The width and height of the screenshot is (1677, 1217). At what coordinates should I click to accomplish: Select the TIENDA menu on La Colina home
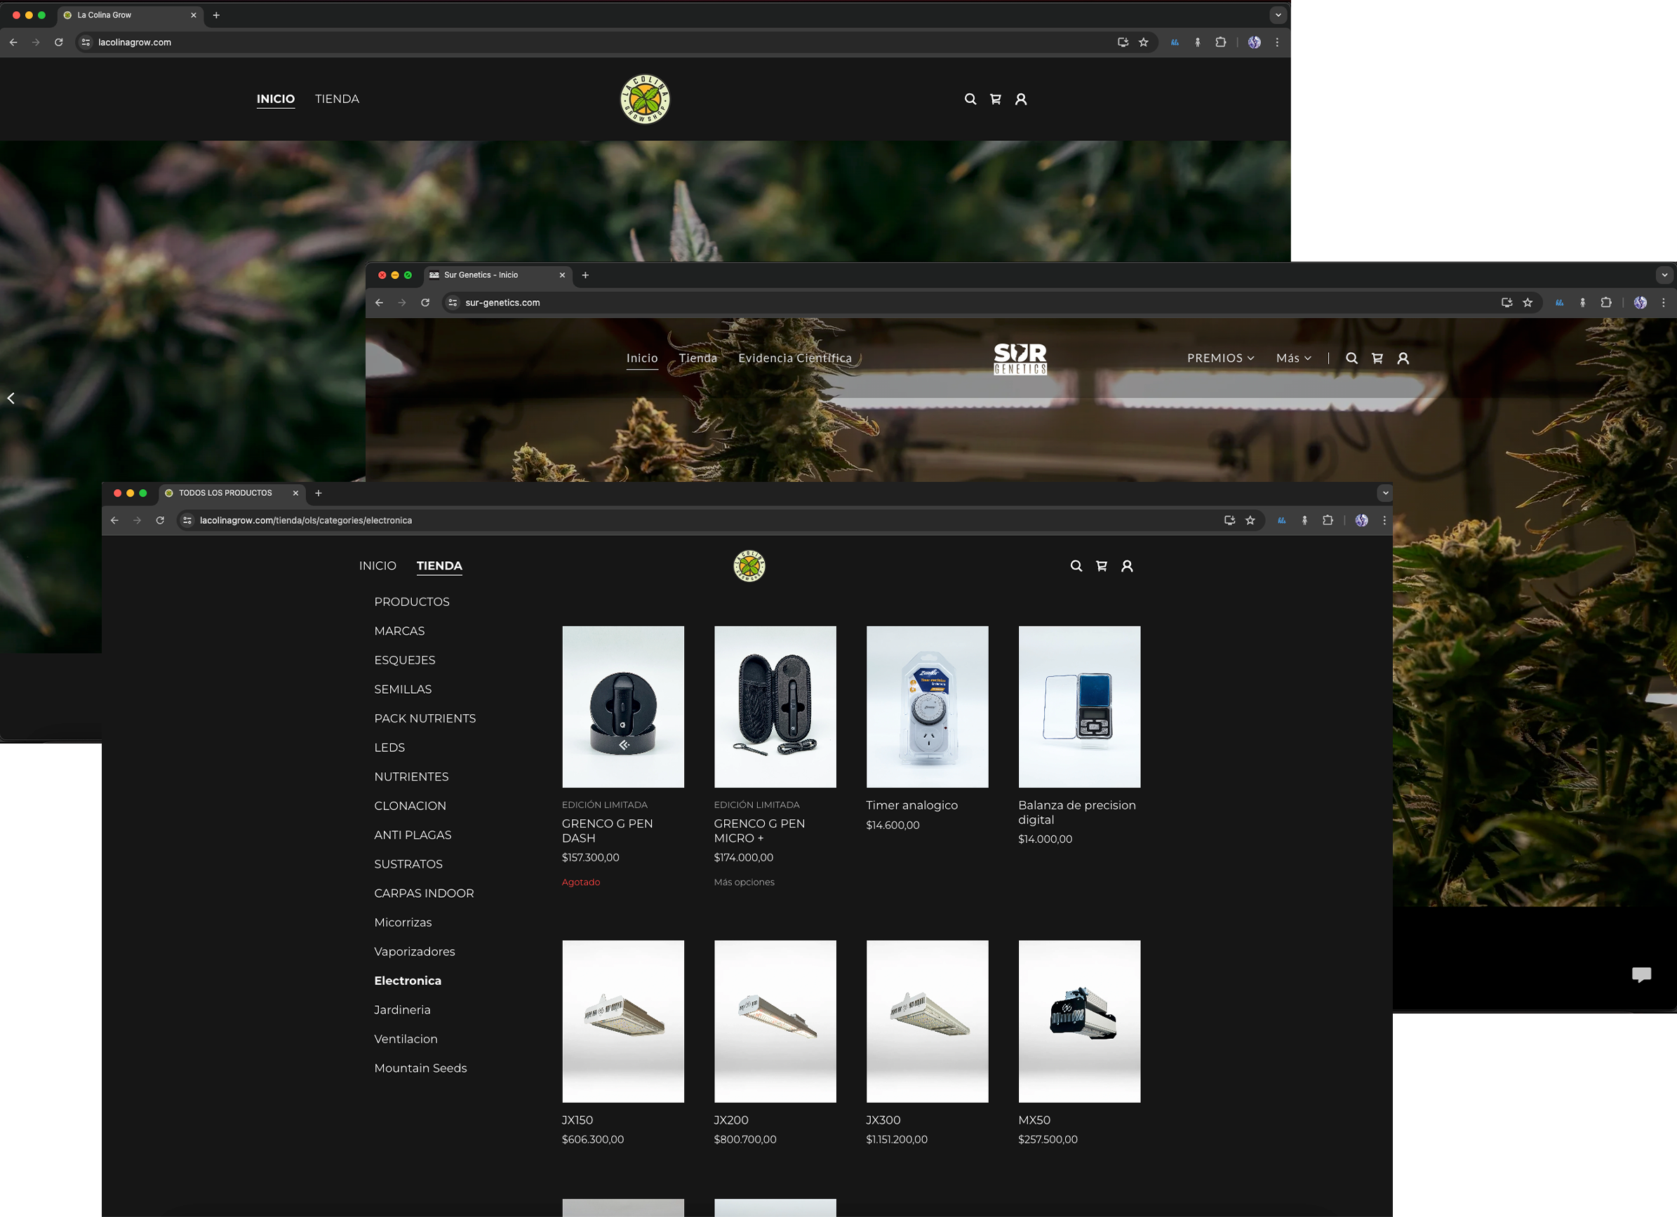(x=336, y=99)
